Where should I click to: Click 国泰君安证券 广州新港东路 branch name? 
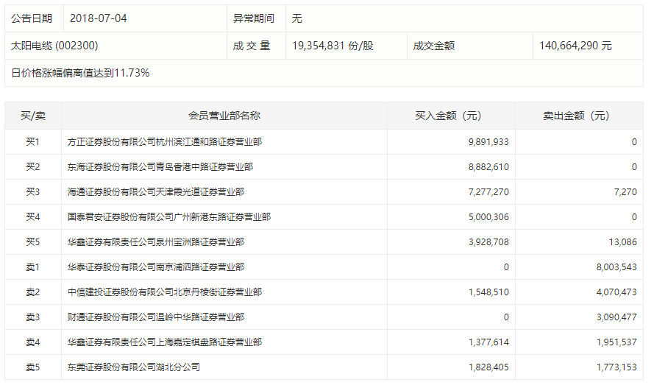168,217
